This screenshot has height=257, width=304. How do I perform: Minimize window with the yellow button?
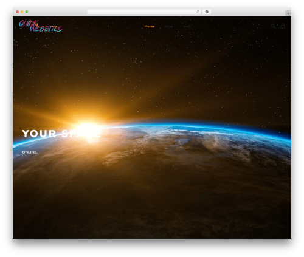(x=22, y=12)
